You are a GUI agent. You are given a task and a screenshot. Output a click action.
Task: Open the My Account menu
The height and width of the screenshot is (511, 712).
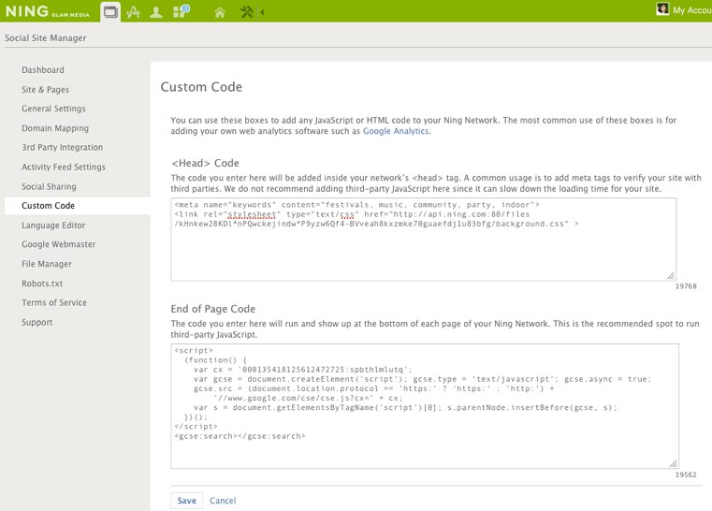click(x=692, y=10)
